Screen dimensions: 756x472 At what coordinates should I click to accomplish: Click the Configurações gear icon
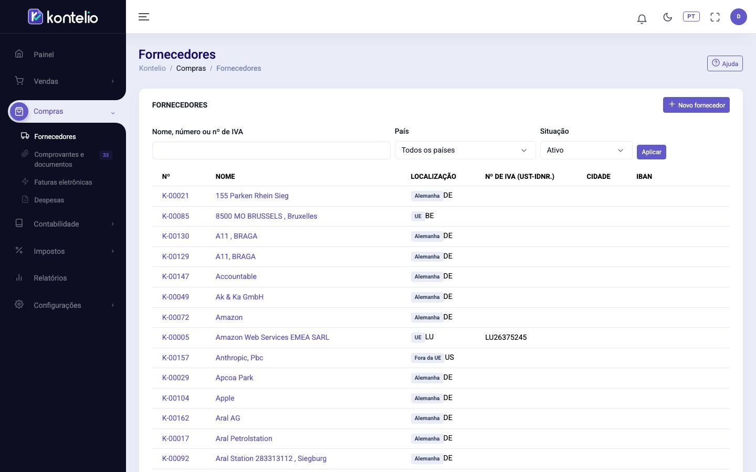[x=19, y=305]
